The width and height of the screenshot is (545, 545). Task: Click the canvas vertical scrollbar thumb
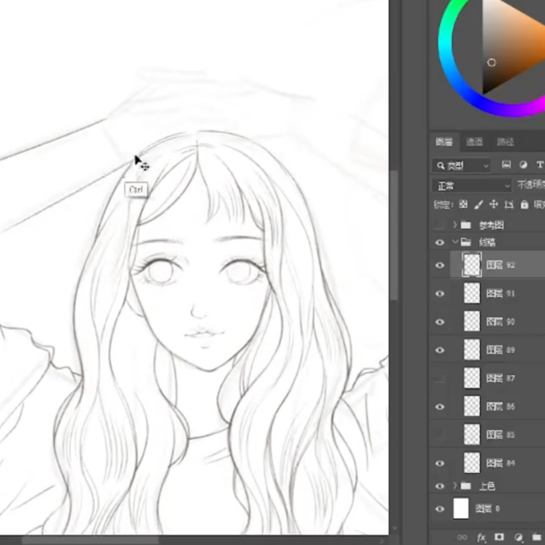point(394,235)
